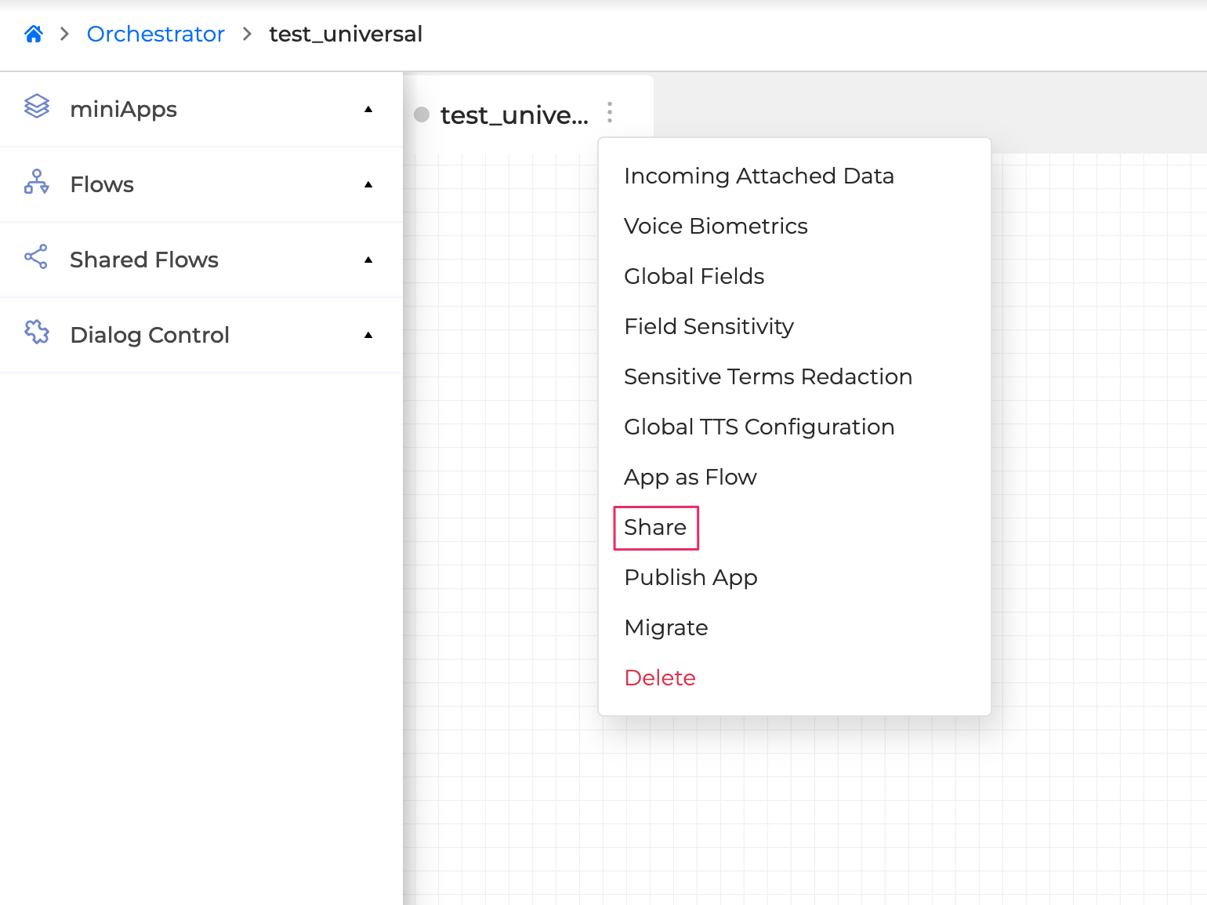
Task: Open Sensitive Terms Redaction settings
Action: 768,376
